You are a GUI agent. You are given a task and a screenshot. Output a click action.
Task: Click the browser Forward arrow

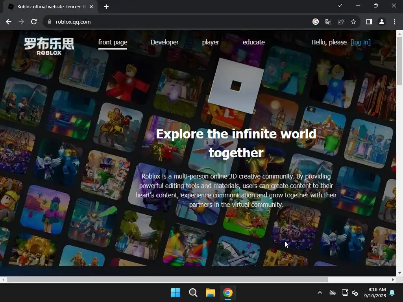point(21,22)
